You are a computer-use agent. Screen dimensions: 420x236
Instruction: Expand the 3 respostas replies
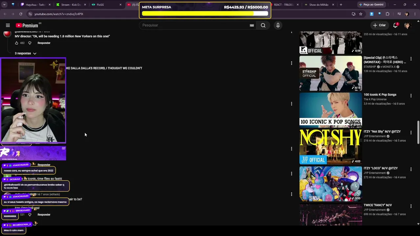click(x=26, y=53)
